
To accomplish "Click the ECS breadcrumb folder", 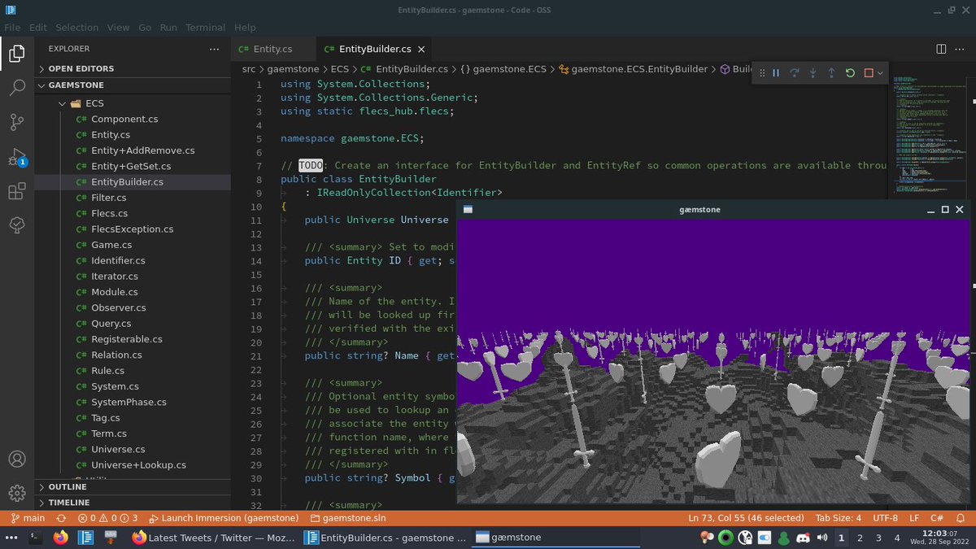I will coord(340,69).
